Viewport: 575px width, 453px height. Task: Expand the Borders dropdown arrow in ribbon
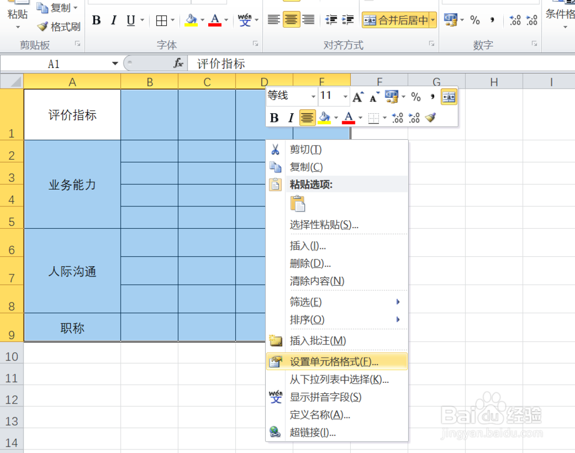[172, 20]
